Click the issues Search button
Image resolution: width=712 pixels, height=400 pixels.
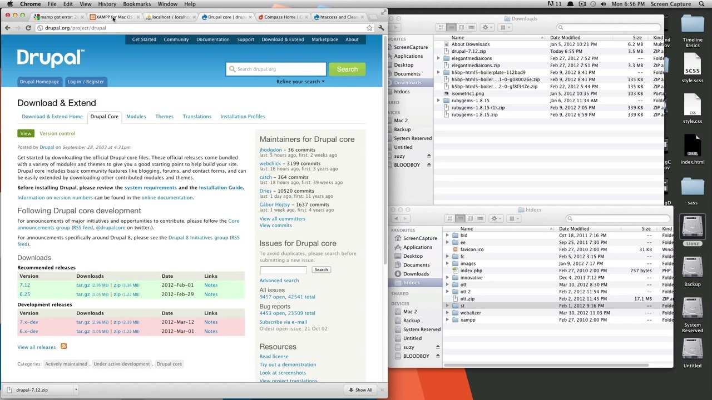click(321, 269)
